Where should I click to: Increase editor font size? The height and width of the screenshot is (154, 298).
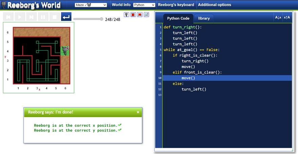click(x=286, y=18)
